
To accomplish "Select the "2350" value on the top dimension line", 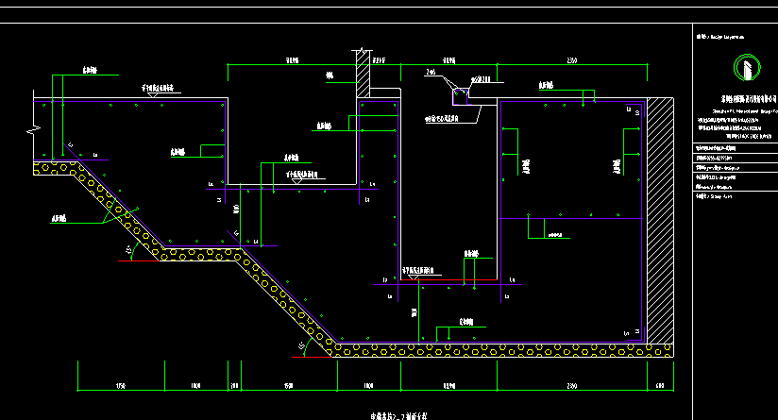I will (571, 60).
